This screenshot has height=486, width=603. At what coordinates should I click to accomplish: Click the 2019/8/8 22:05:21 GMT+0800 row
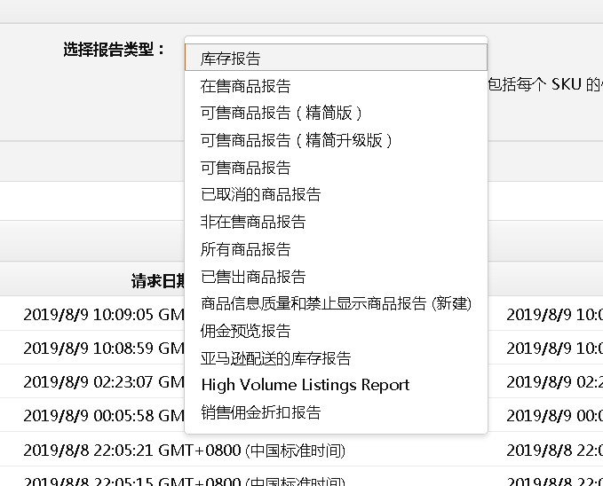coord(184,451)
